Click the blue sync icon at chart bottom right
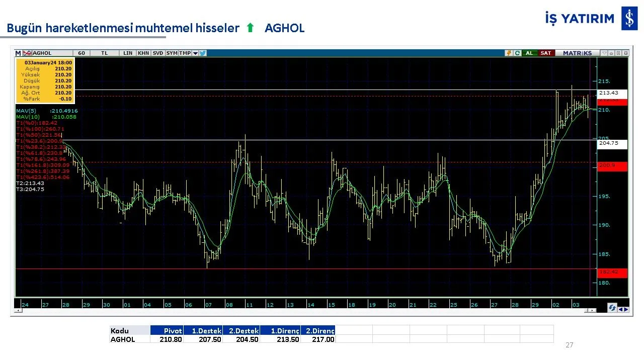The image size is (644, 362). tap(612, 308)
